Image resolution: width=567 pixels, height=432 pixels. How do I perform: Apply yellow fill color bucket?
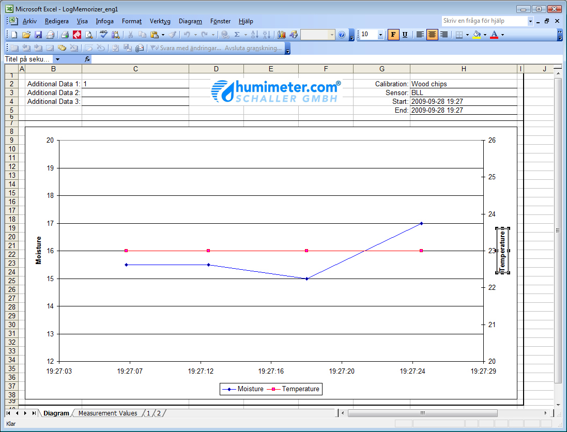click(477, 35)
